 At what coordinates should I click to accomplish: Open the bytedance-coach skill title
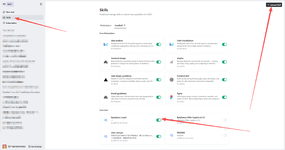tap(119, 118)
